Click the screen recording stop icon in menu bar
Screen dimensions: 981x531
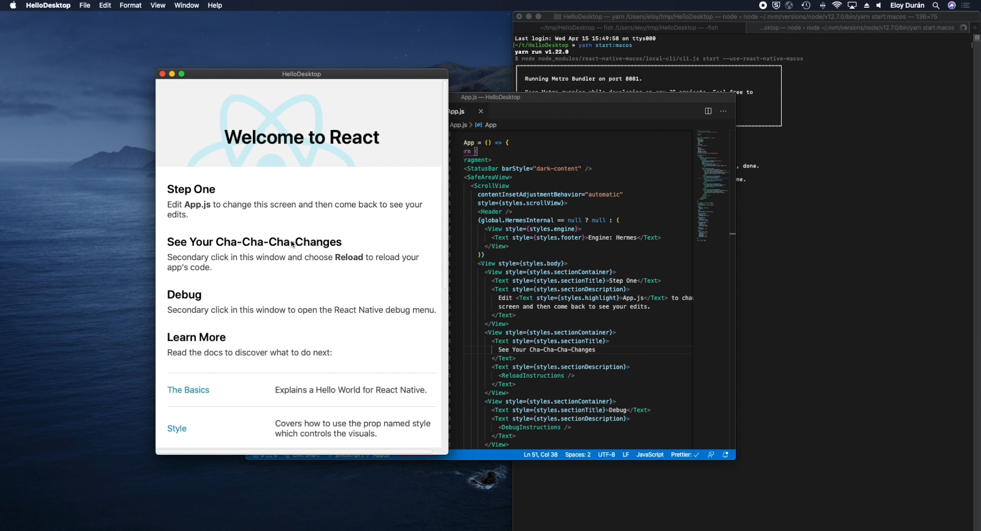(x=763, y=6)
